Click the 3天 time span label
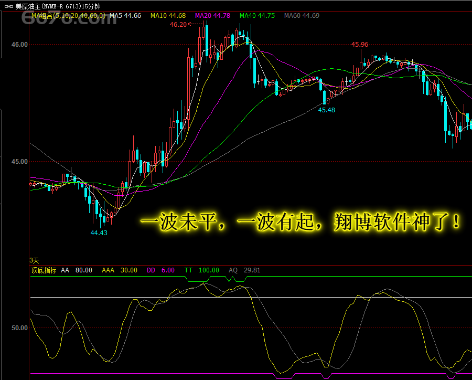 [34, 260]
